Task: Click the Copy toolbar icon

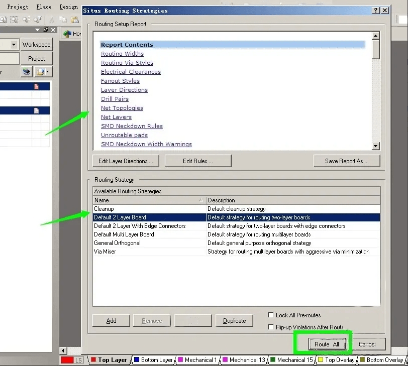Action: [x=63, y=20]
